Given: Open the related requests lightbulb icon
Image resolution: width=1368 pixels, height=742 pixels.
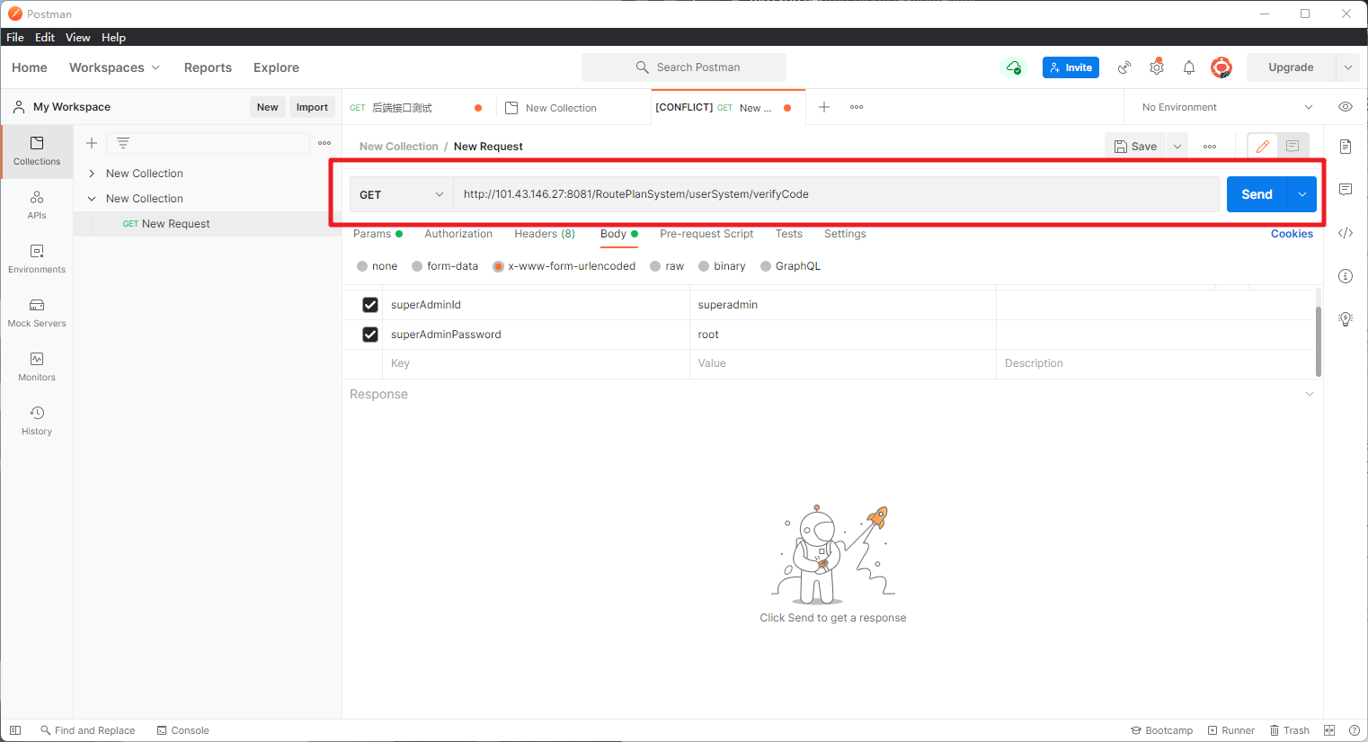Looking at the screenshot, I should point(1346,319).
